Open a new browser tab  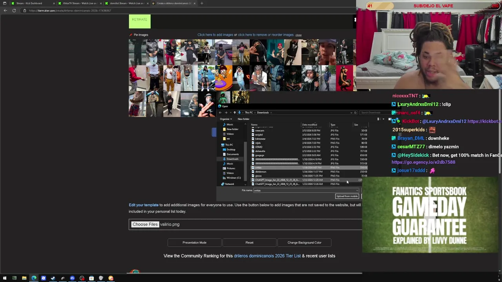(x=202, y=3)
